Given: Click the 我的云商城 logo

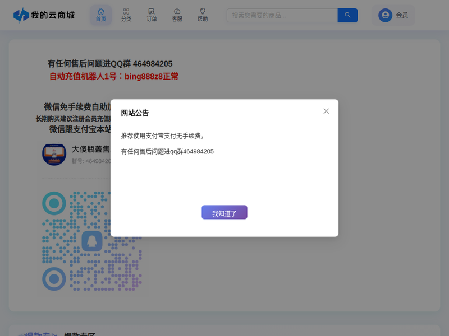Looking at the screenshot, I should tap(44, 15).
